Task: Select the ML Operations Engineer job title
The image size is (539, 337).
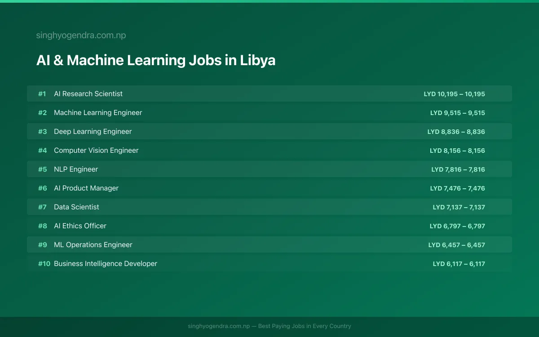Action: [x=93, y=244]
